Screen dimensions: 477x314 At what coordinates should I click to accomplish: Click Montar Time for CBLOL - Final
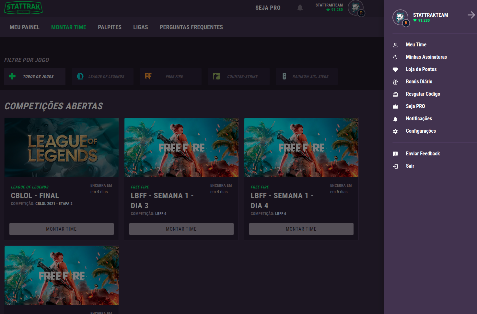click(62, 229)
